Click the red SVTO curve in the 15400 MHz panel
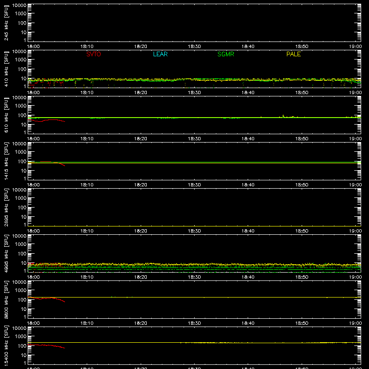369x369 pixels. 47,345
